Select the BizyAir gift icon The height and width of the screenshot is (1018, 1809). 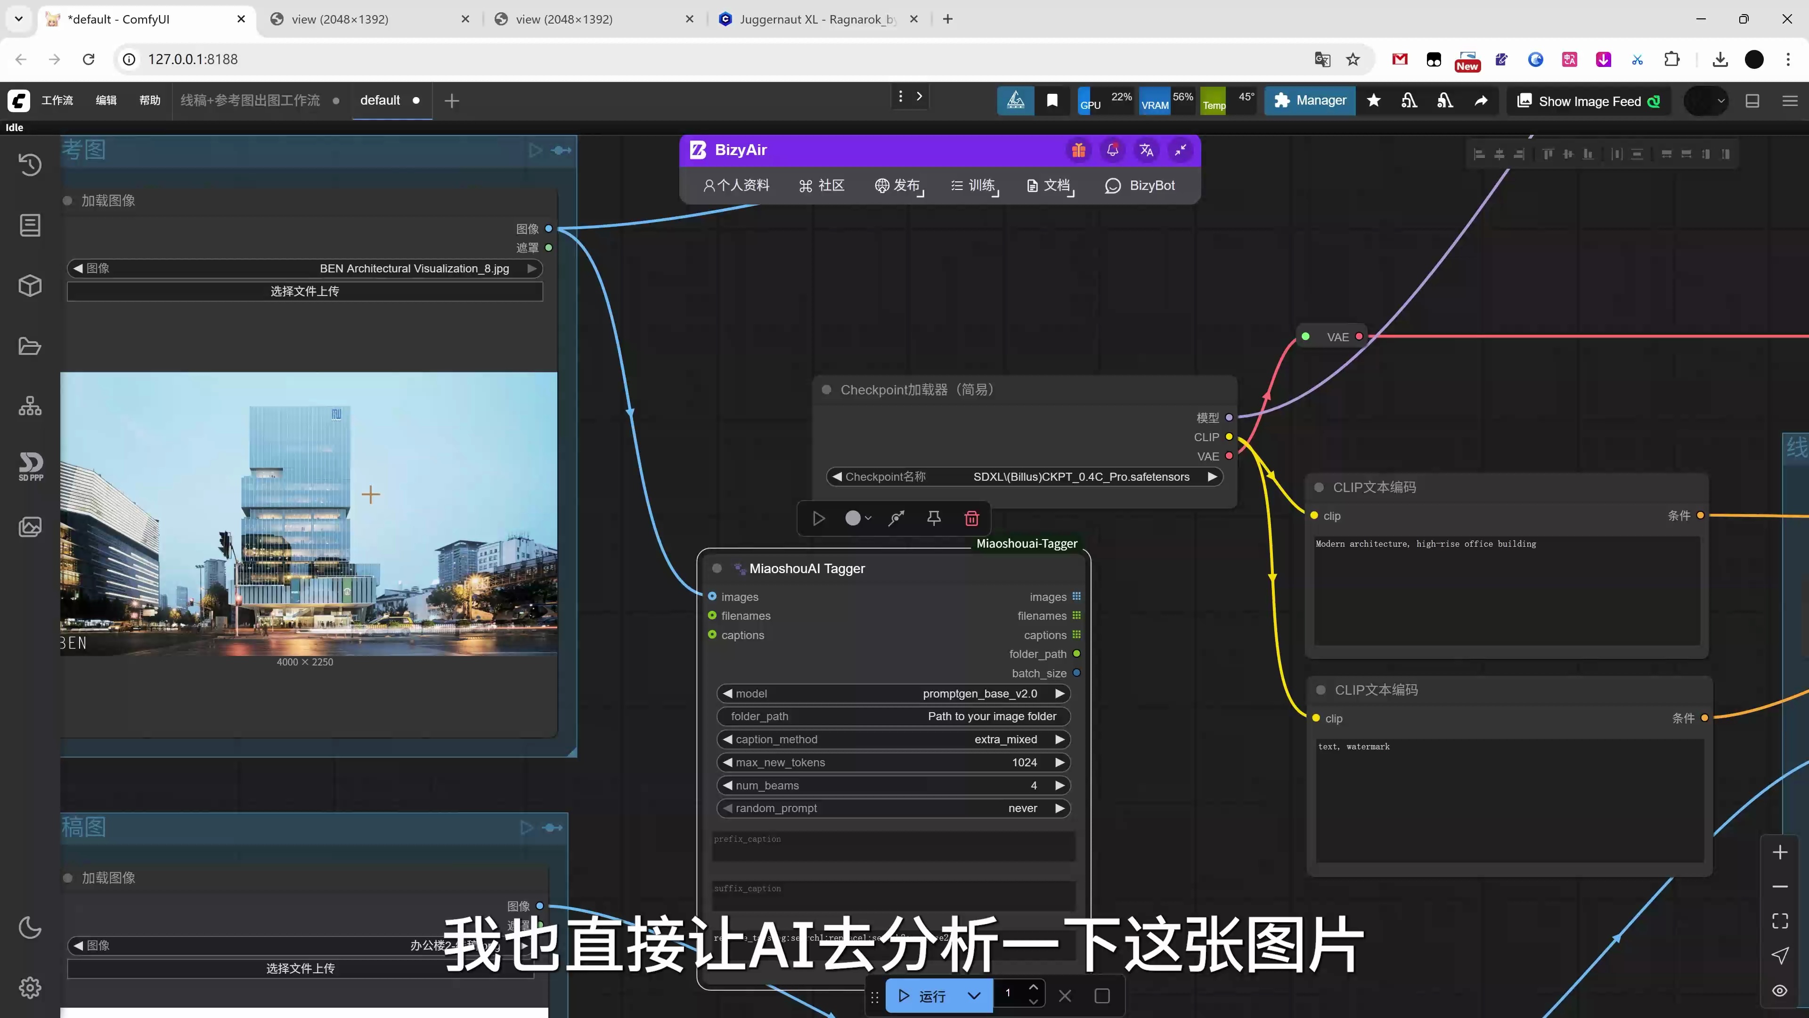click(1079, 150)
